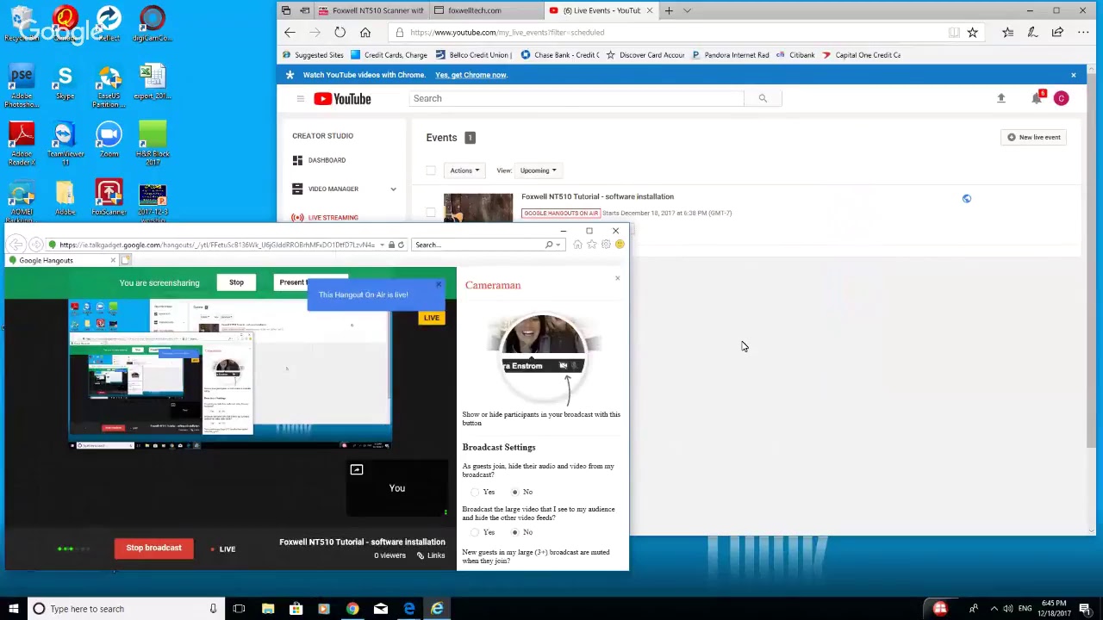
Task: Select the Google Hangouts tab
Action: (x=62, y=260)
